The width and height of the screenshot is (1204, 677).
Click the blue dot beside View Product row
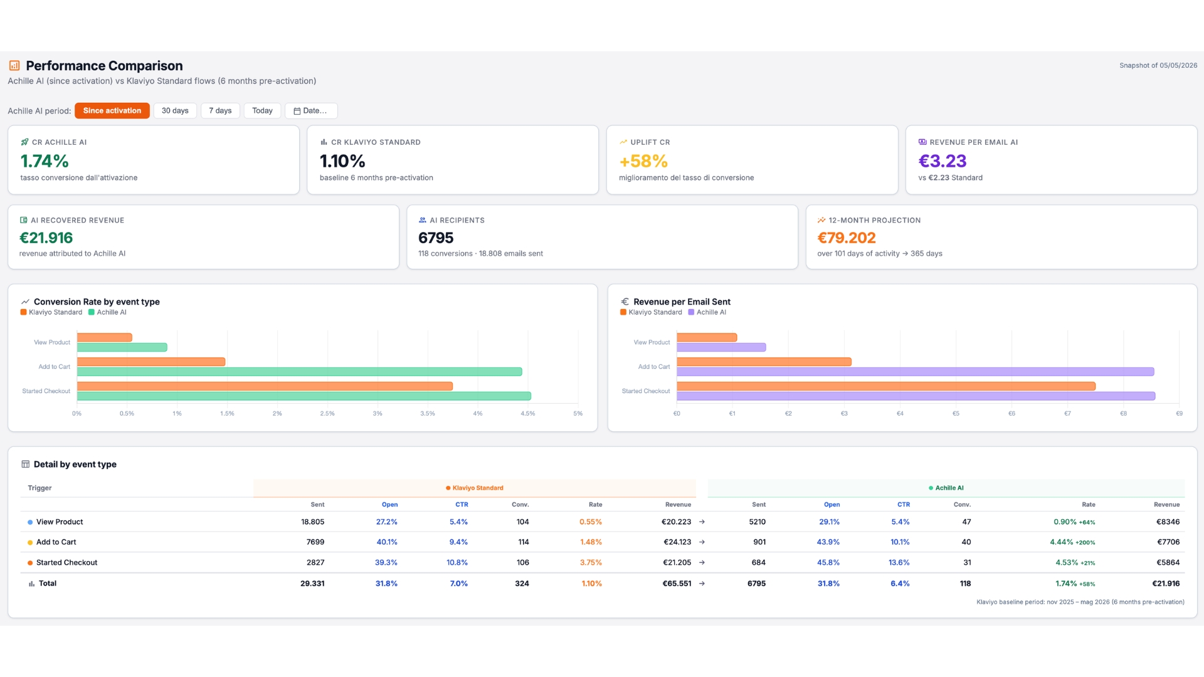[30, 522]
